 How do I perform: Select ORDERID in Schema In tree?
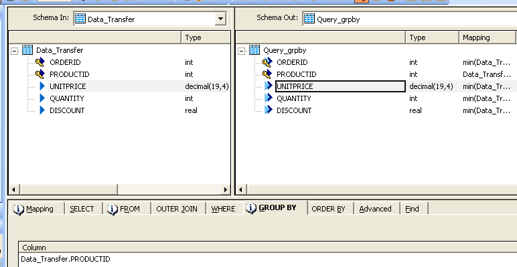(65, 62)
